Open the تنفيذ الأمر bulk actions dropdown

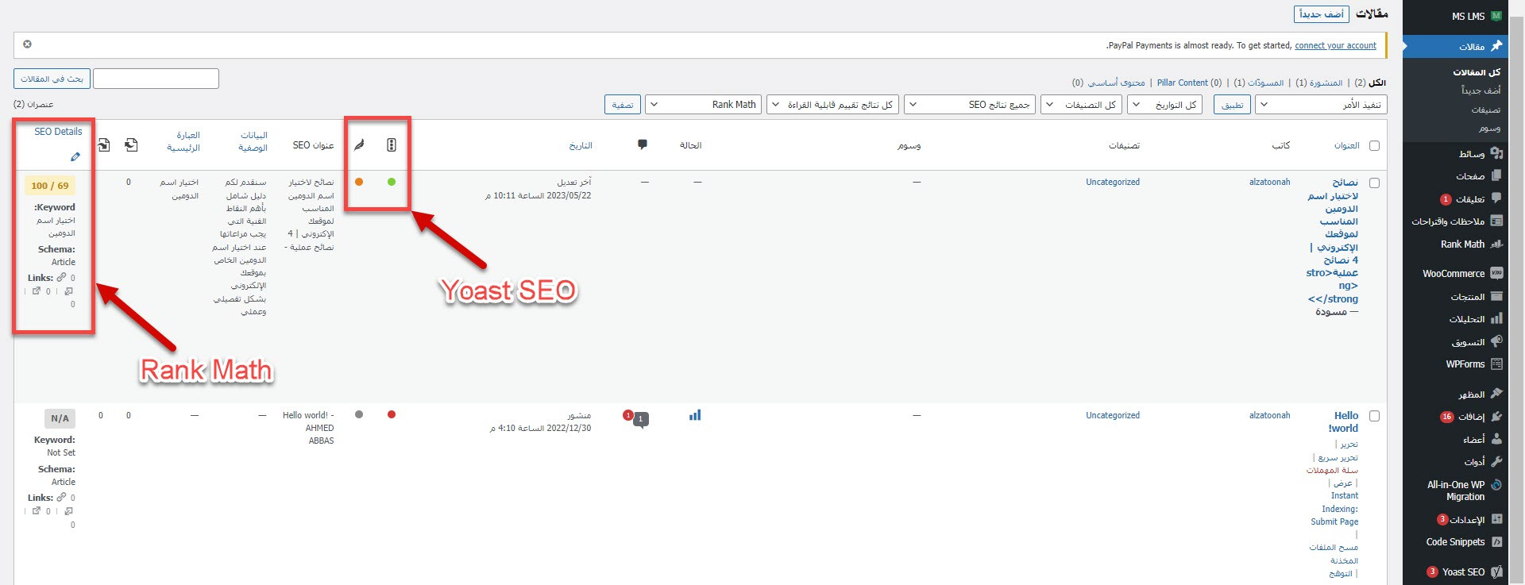[1321, 105]
